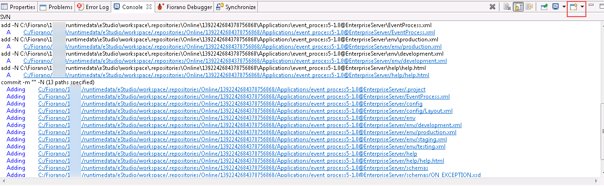Toggle word wrap in the console
The height and width of the screenshot is (186, 604).
pyautogui.click(x=529, y=7)
